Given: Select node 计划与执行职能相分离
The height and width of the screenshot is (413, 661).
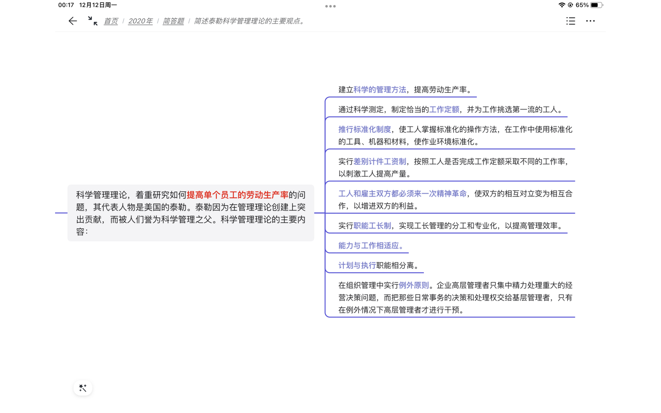Looking at the screenshot, I should tap(379, 265).
